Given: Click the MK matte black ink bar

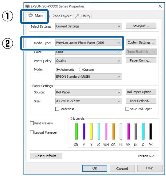Looking at the screenshot, I should pos(121,131).
